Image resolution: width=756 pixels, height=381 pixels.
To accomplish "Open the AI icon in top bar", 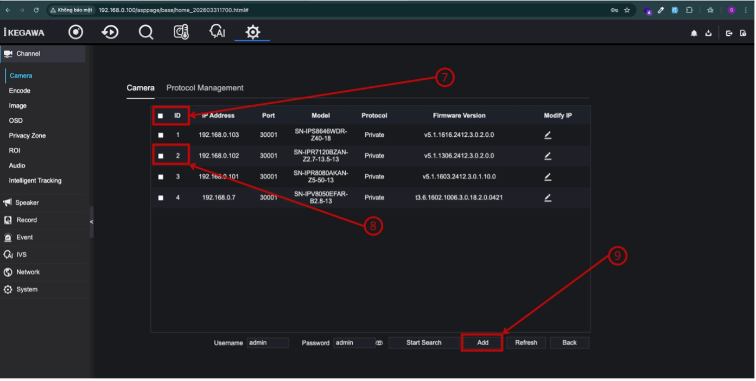I will (x=217, y=32).
